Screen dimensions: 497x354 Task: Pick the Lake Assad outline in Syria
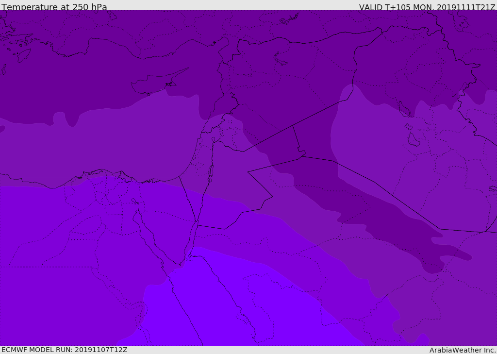click(281, 59)
